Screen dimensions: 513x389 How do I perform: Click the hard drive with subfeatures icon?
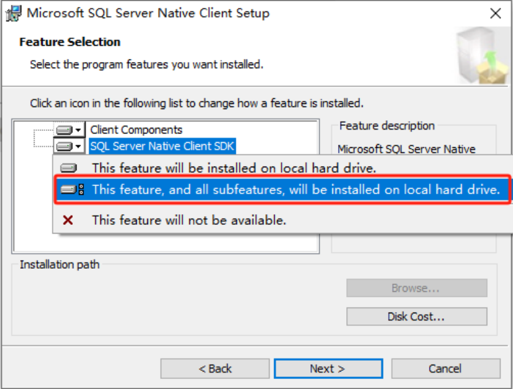[x=72, y=190]
